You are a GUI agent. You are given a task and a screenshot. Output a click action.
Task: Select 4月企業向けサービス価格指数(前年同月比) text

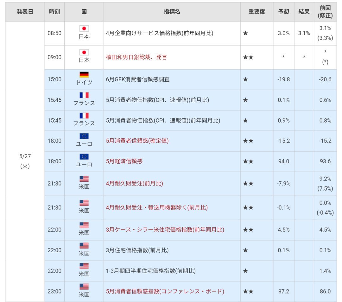[160, 33]
